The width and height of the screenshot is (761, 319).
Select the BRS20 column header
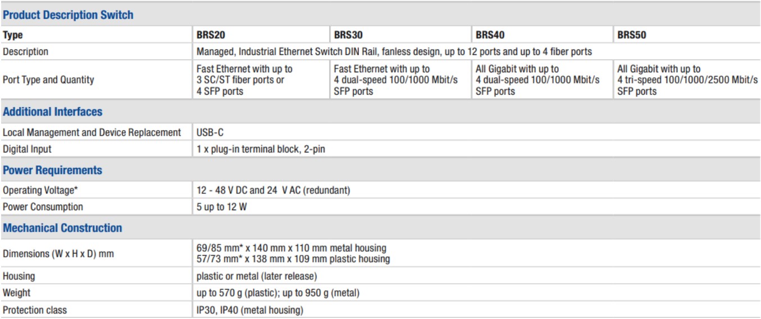(x=211, y=35)
